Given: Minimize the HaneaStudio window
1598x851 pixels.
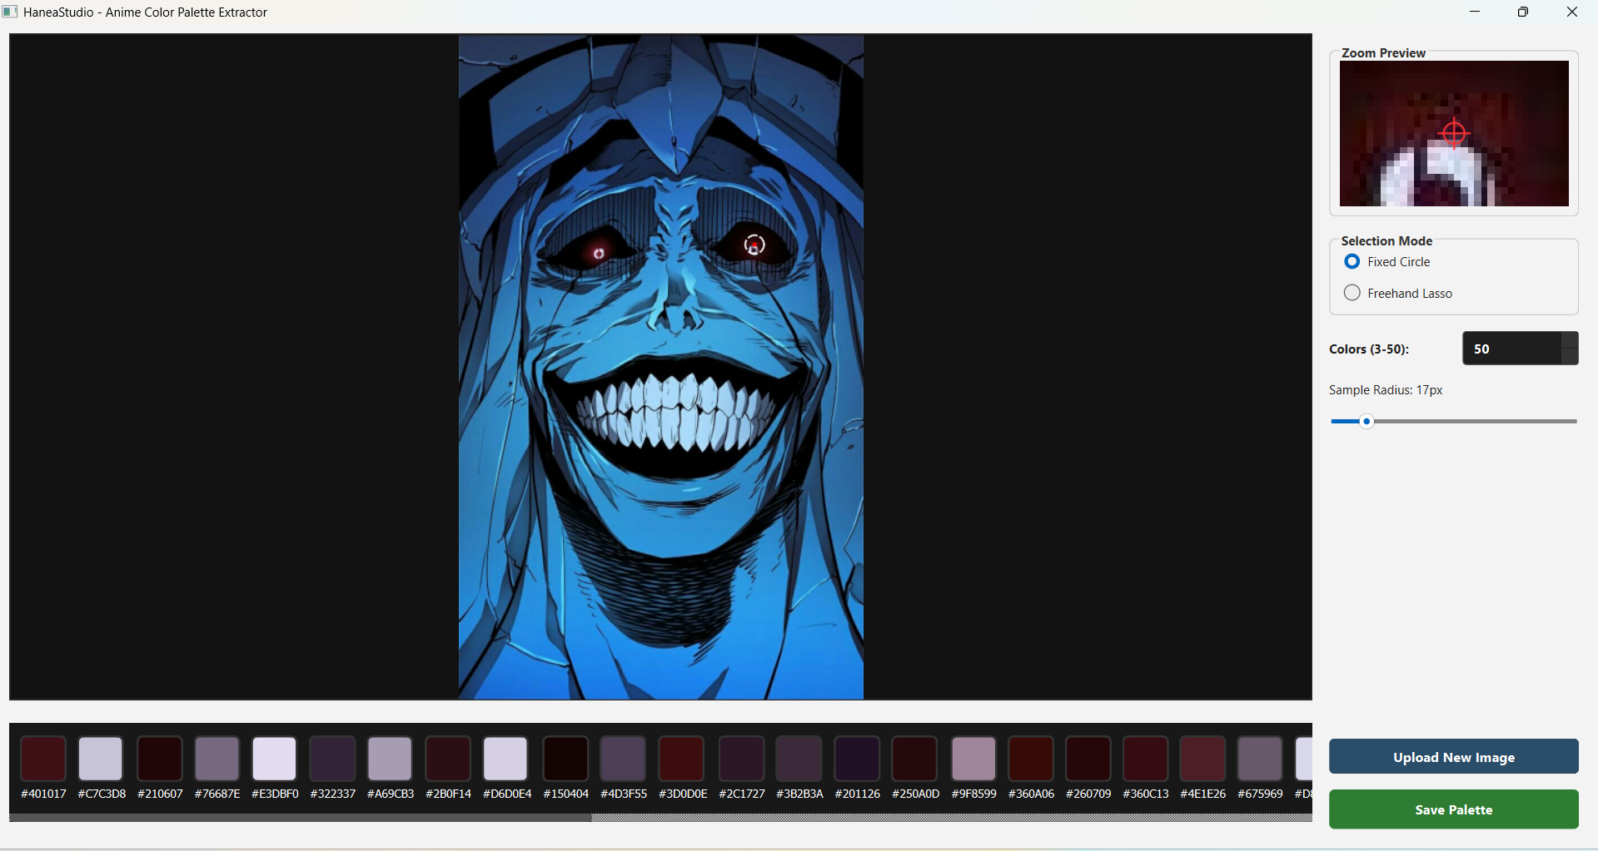Looking at the screenshot, I should pyautogui.click(x=1475, y=12).
